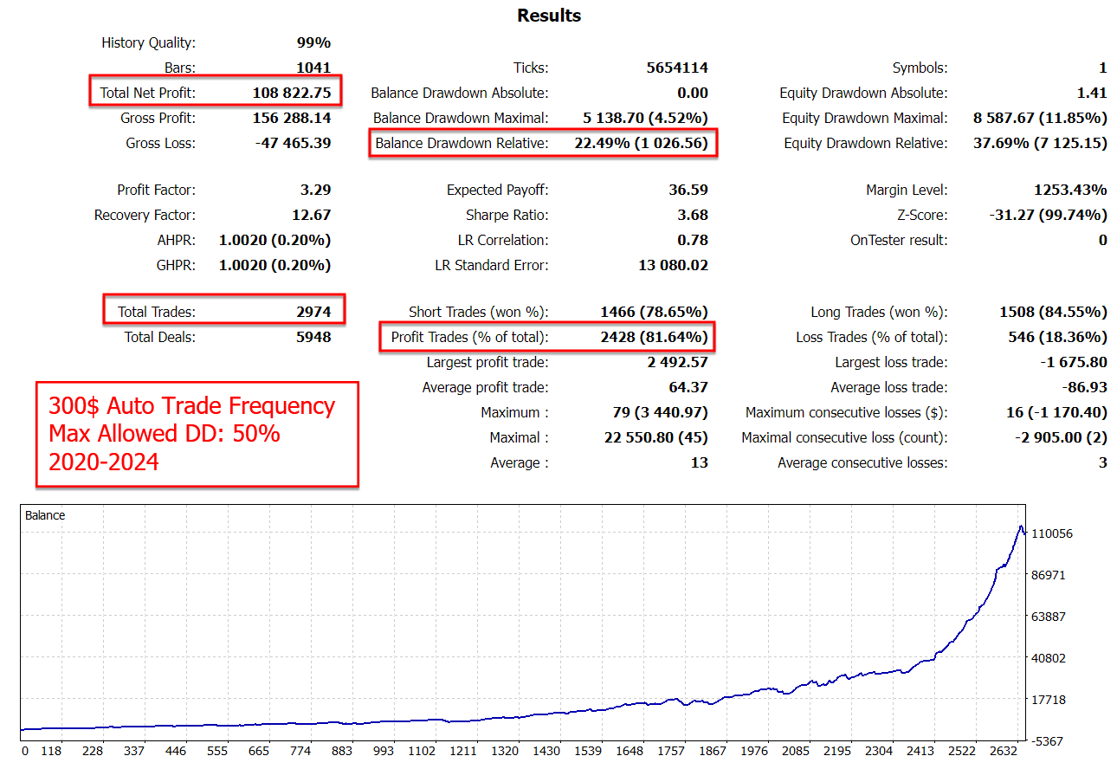Click the Balance label in the chart
This screenshot has height=769, width=1117.
tap(45, 515)
